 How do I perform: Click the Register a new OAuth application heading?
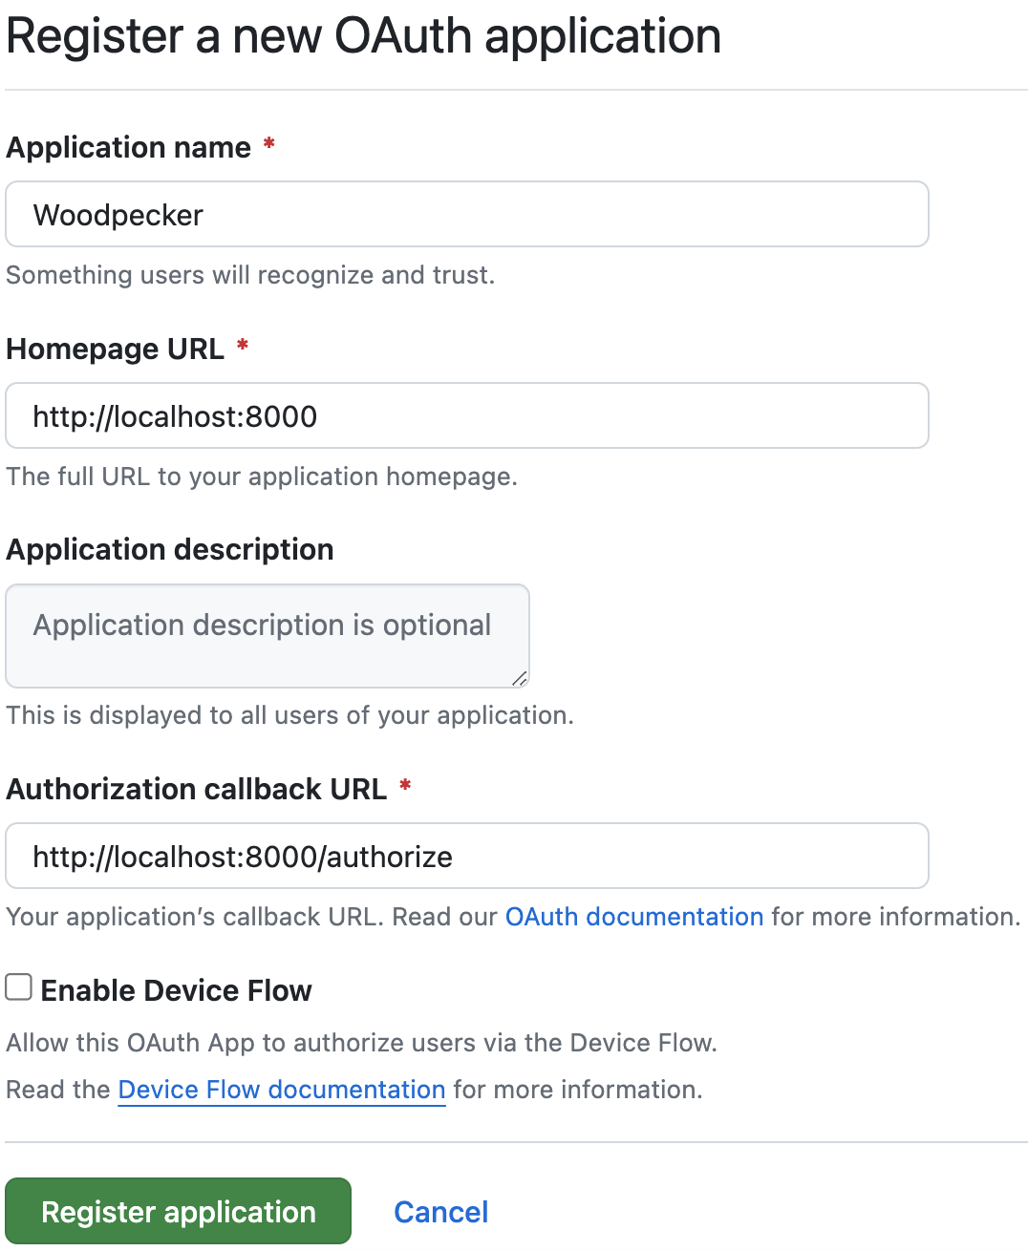click(363, 36)
